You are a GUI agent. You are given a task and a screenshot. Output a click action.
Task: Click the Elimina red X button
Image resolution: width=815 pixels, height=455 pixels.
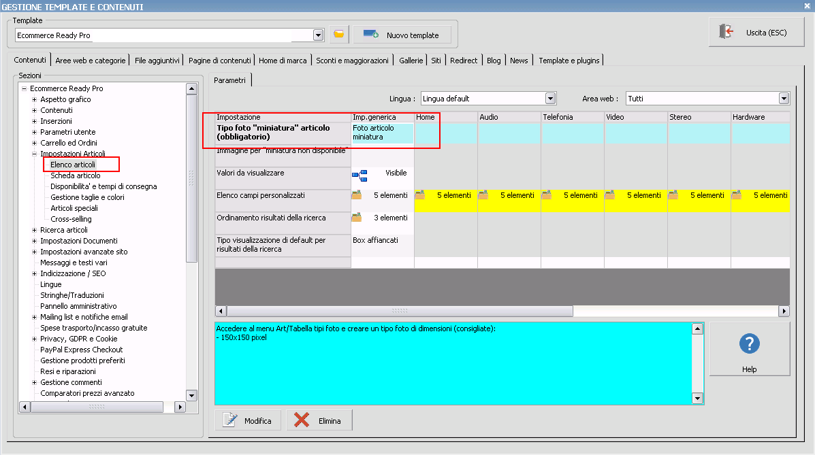pyautogui.click(x=319, y=420)
